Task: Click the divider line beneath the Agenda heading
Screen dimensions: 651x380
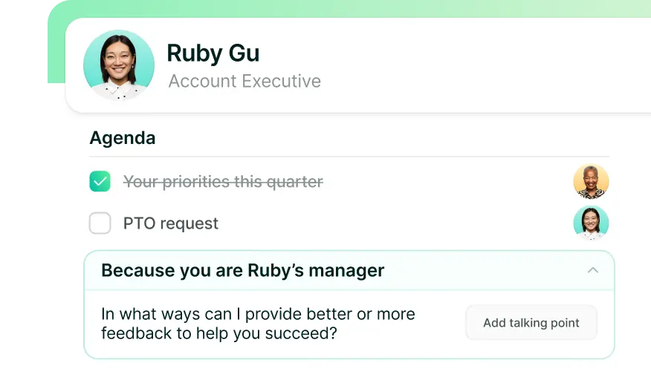Action: point(349,157)
